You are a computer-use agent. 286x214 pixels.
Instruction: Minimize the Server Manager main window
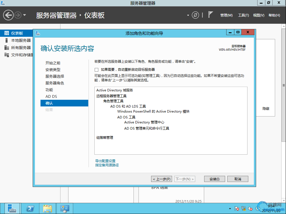pos(261,3)
